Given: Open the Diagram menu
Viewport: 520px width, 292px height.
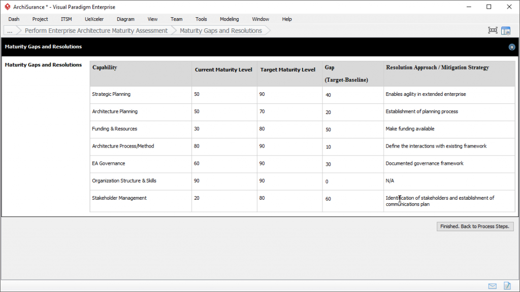Looking at the screenshot, I should 125,19.
